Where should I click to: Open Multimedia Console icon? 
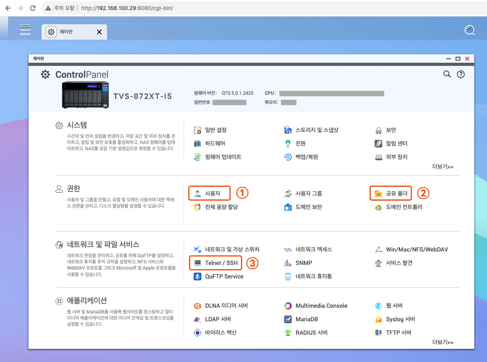coord(288,306)
